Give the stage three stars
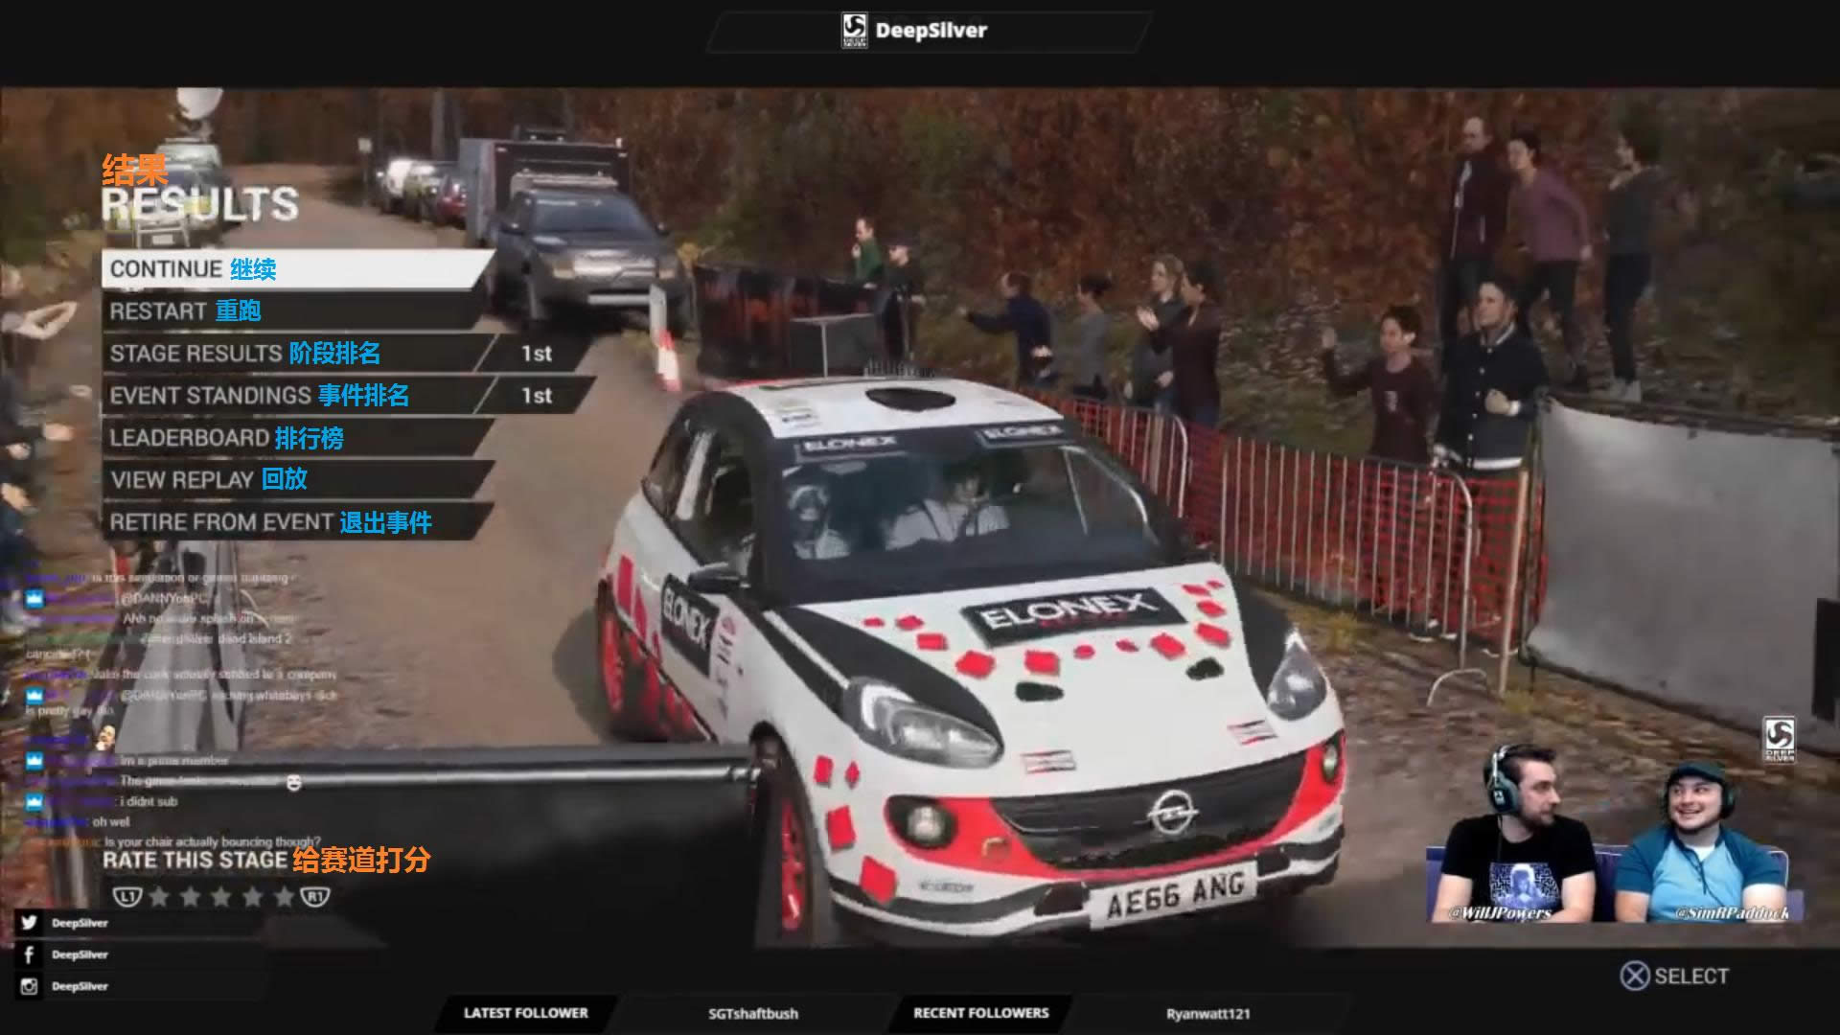The height and width of the screenshot is (1035, 1840). [x=221, y=897]
